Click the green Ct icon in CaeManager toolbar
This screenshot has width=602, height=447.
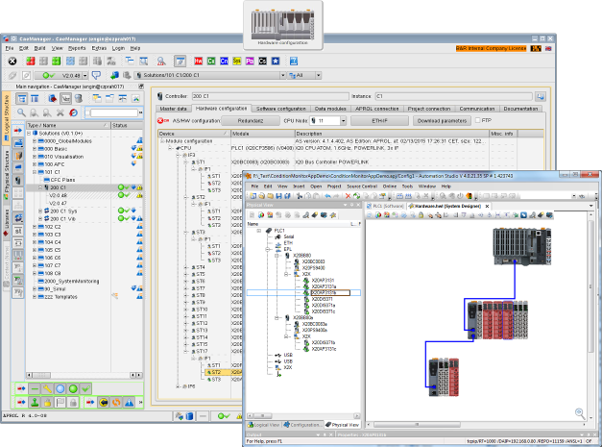(x=211, y=62)
